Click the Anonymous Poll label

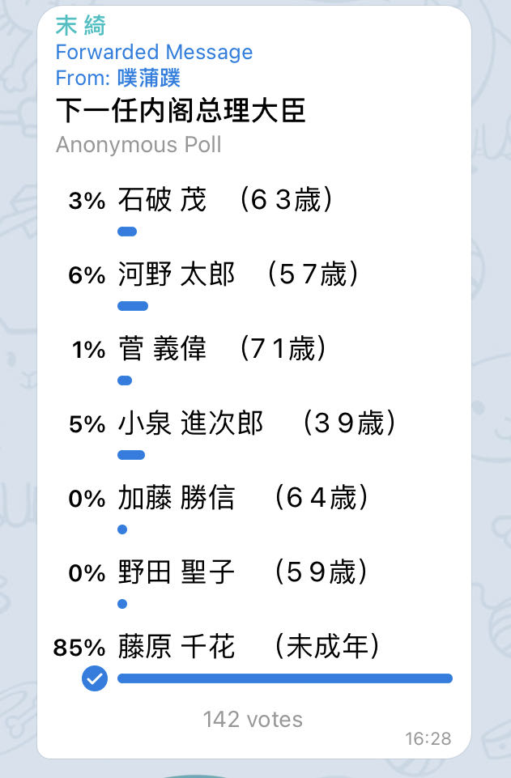(x=138, y=145)
